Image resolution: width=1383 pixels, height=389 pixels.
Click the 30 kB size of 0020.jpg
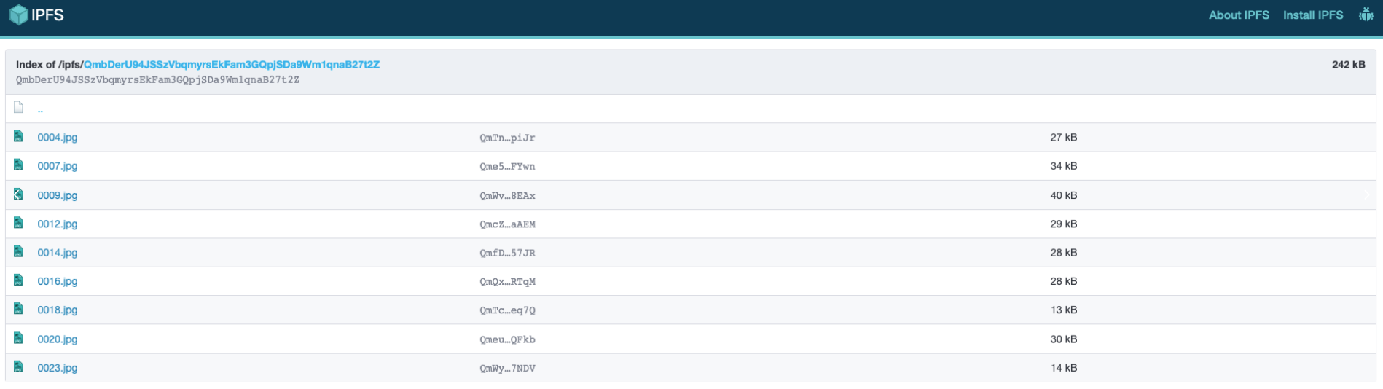tap(1064, 339)
